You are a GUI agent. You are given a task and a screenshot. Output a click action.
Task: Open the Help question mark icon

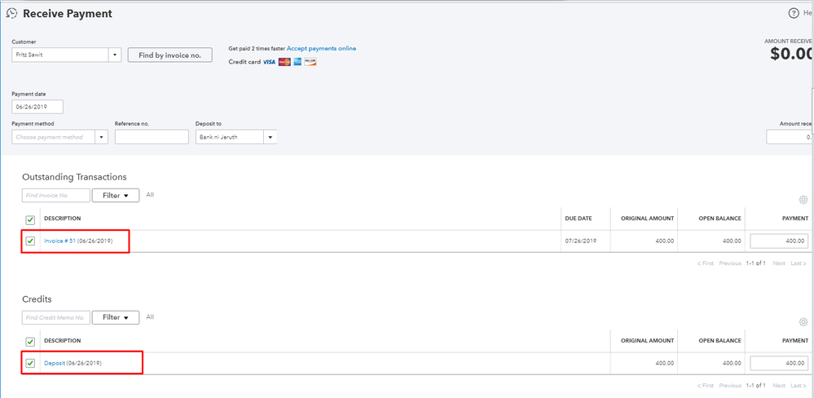[794, 14]
